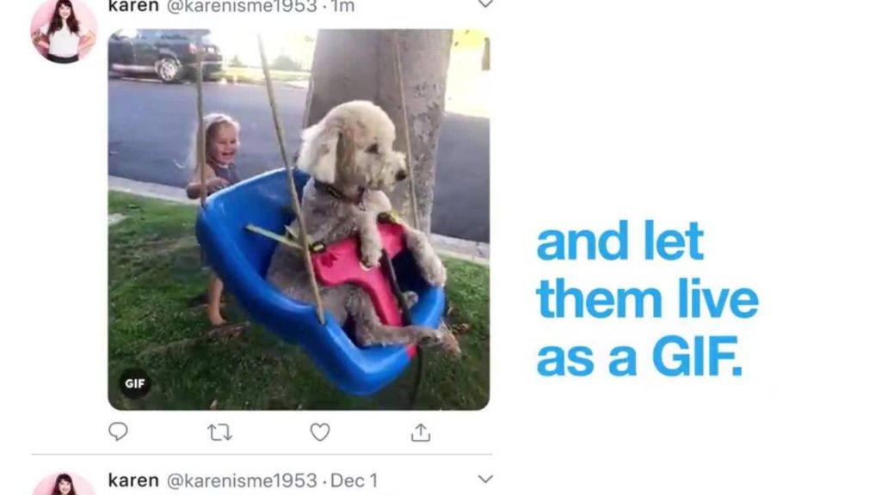Click the parked car in the GIF

[x=165, y=55]
